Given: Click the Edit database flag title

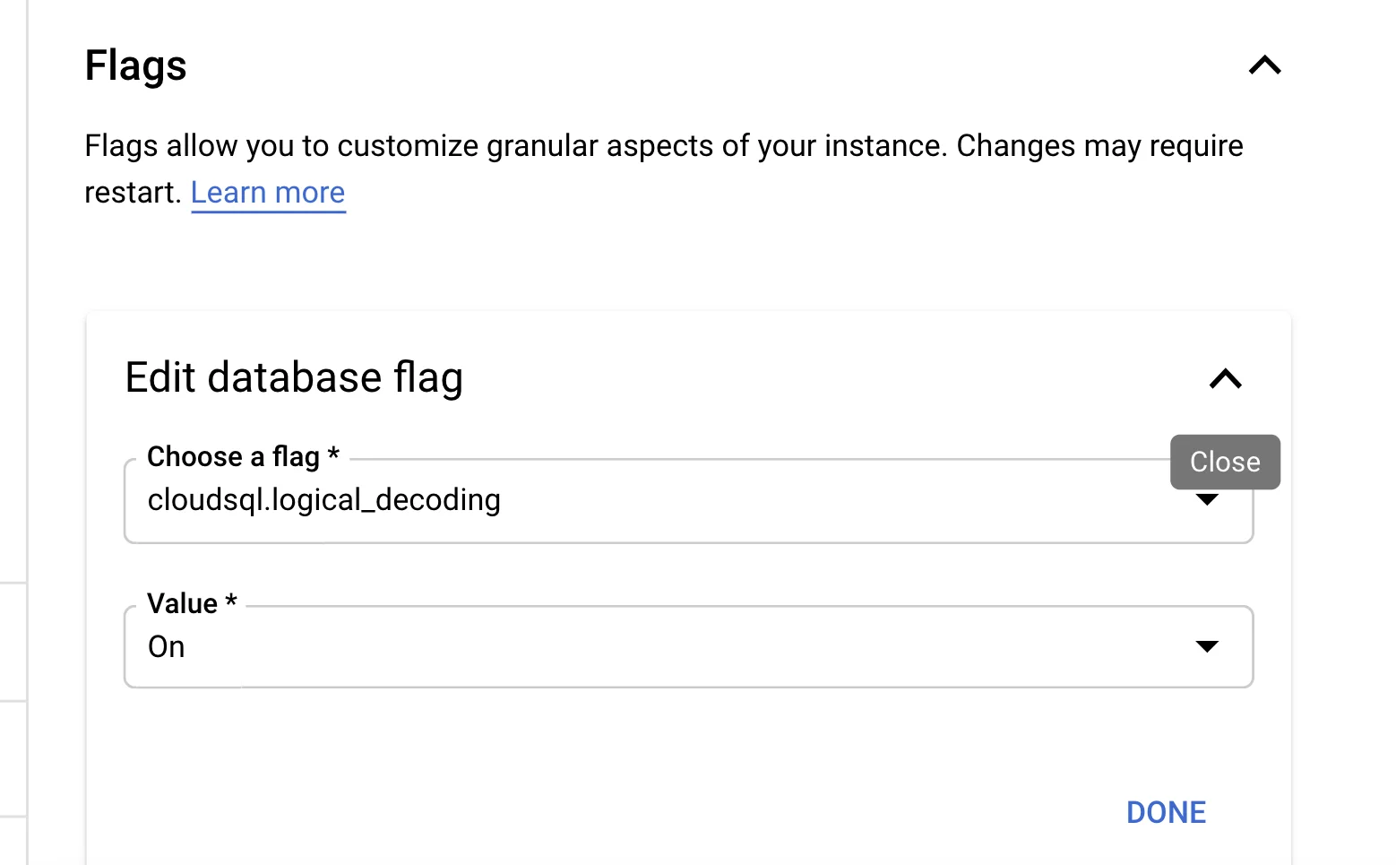Looking at the screenshot, I should click(x=294, y=377).
